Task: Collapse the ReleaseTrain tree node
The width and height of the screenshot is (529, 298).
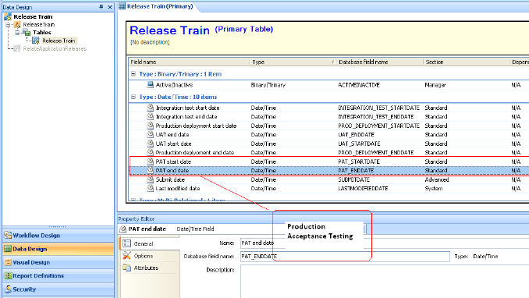Action: [x=8, y=25]
